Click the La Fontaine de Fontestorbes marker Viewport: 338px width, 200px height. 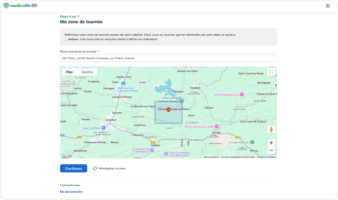(152, 150)
